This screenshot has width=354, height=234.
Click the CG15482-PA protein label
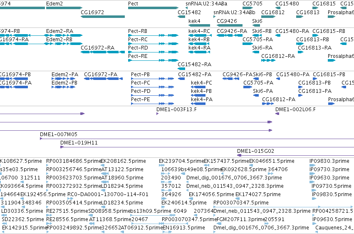pos(195,74)
